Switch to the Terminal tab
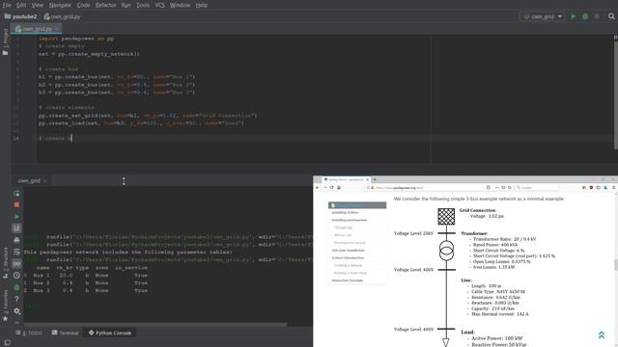 tap(65, 333)
